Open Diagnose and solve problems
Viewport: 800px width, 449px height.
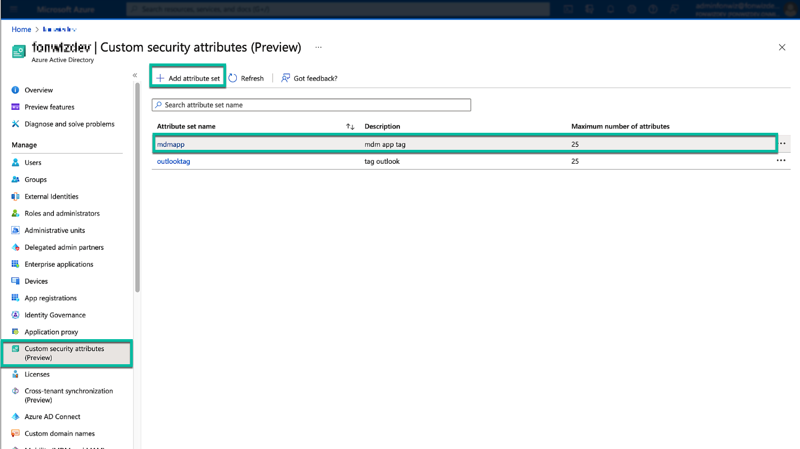click(x=69, y=124)
